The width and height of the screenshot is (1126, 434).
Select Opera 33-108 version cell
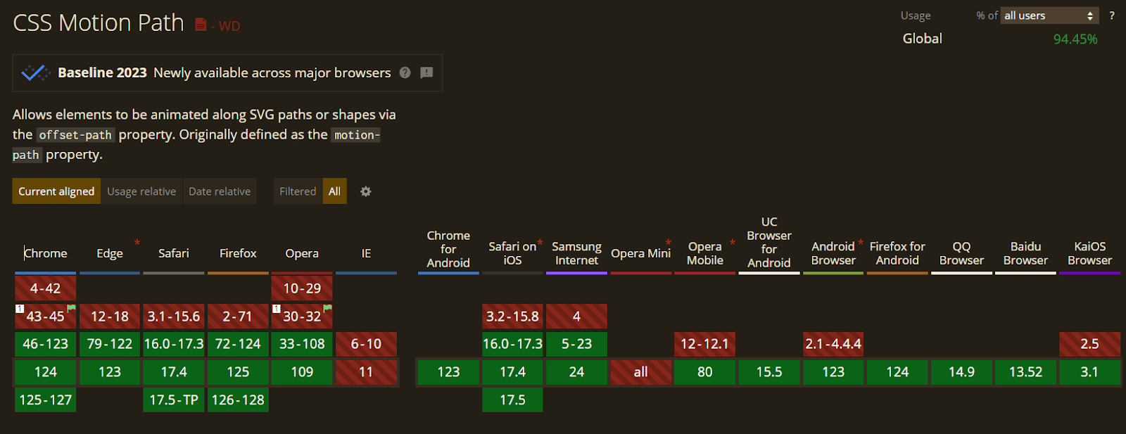pyautogui.click(x=302, y=344)
